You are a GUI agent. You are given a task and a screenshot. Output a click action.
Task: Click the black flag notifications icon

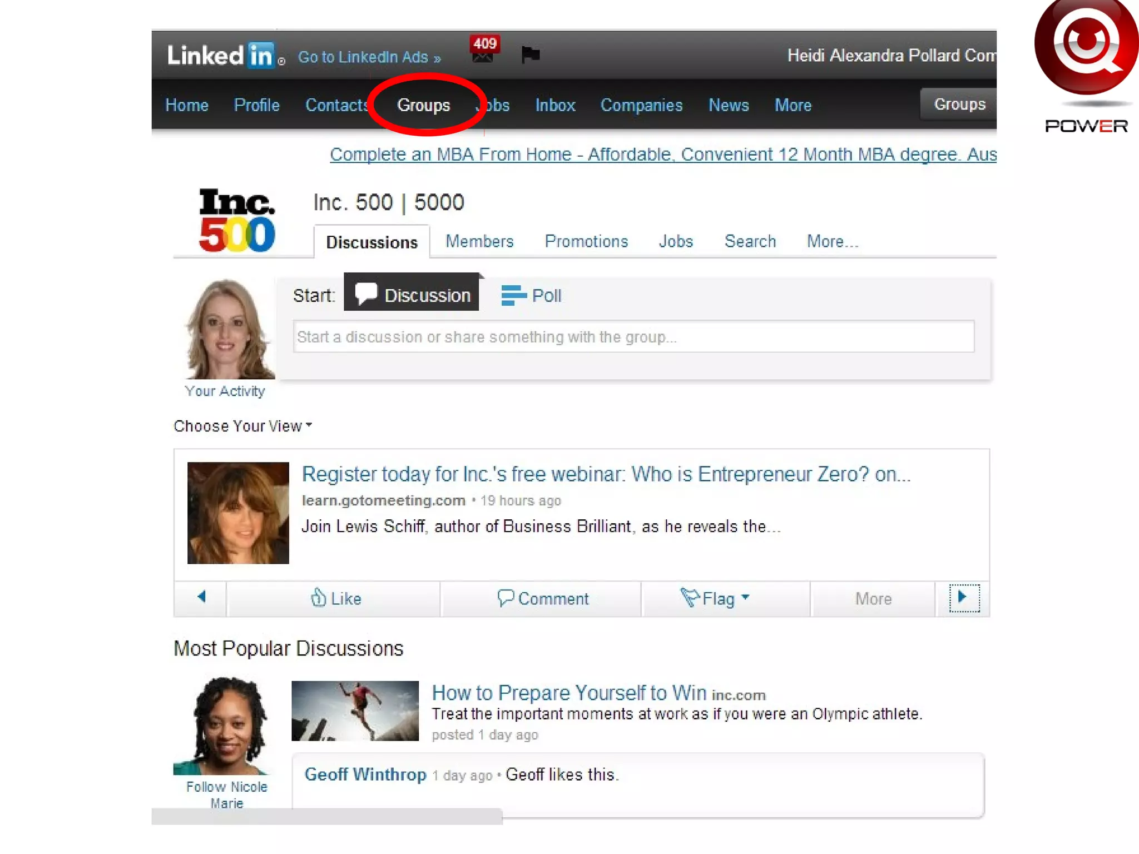(x=530, y=54)
